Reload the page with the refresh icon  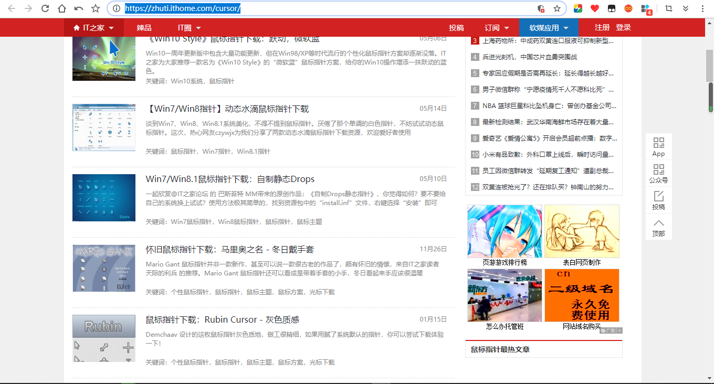pos(45,8)
